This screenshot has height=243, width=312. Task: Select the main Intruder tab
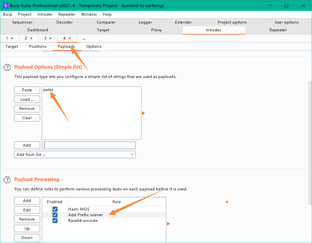click(x=214, y=30)
